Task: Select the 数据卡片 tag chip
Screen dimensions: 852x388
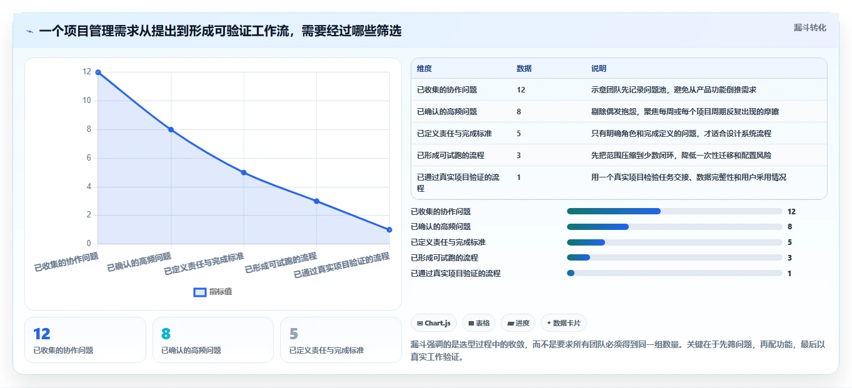Action: [563, 323]
